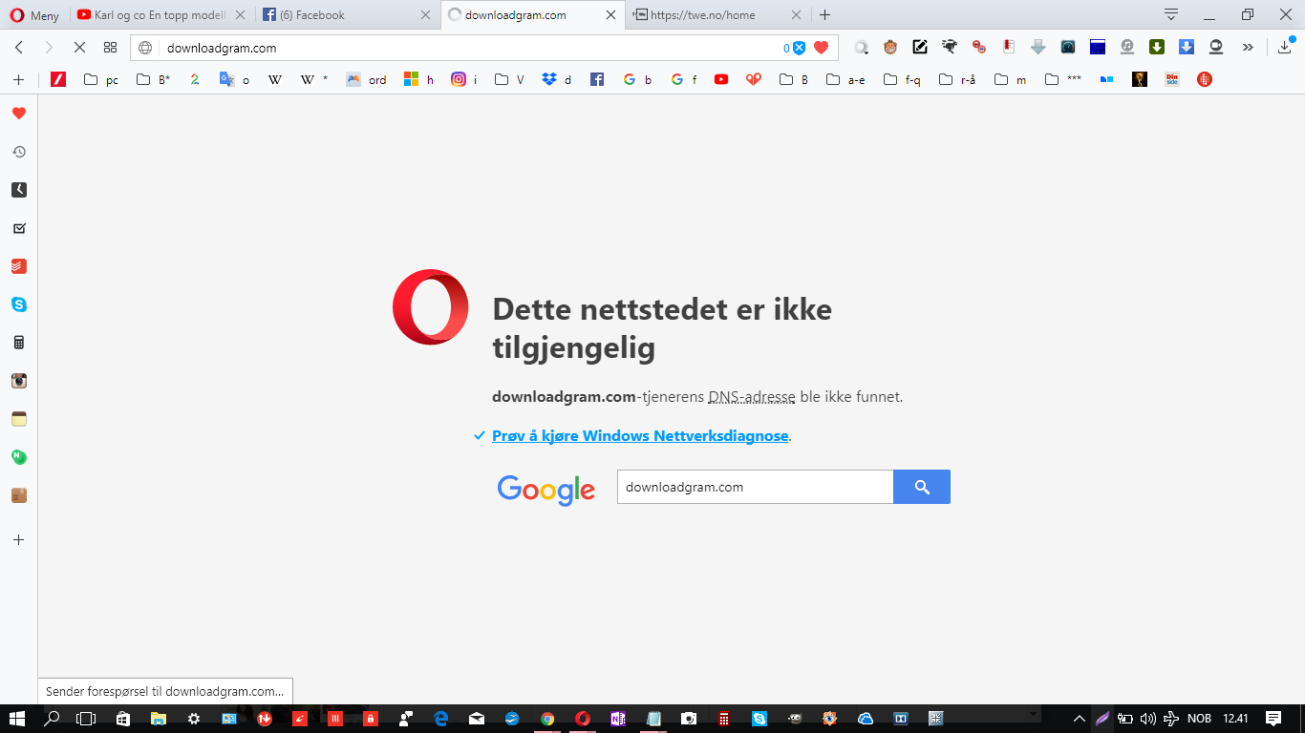Open the Dropbox d bookmark
Viewport: 1305px width, 733px height.
[557, 80]
